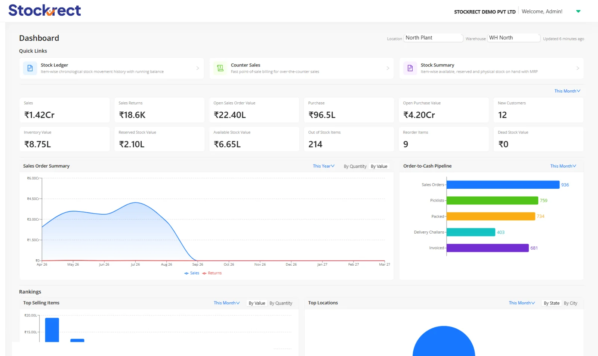Viewport: 598px width, 356px height.
Task: Click the Stockrect logo
Action: (44, 10)
